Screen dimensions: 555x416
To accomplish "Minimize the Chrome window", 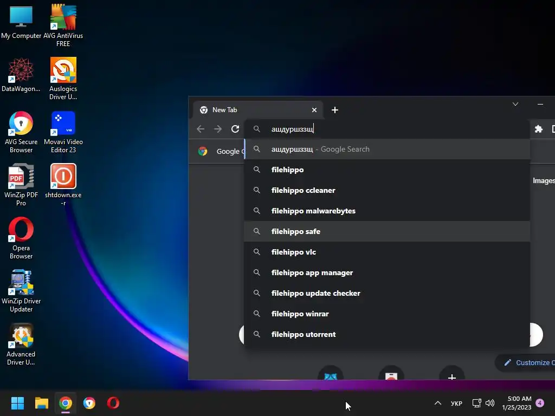I will point(540,104).
